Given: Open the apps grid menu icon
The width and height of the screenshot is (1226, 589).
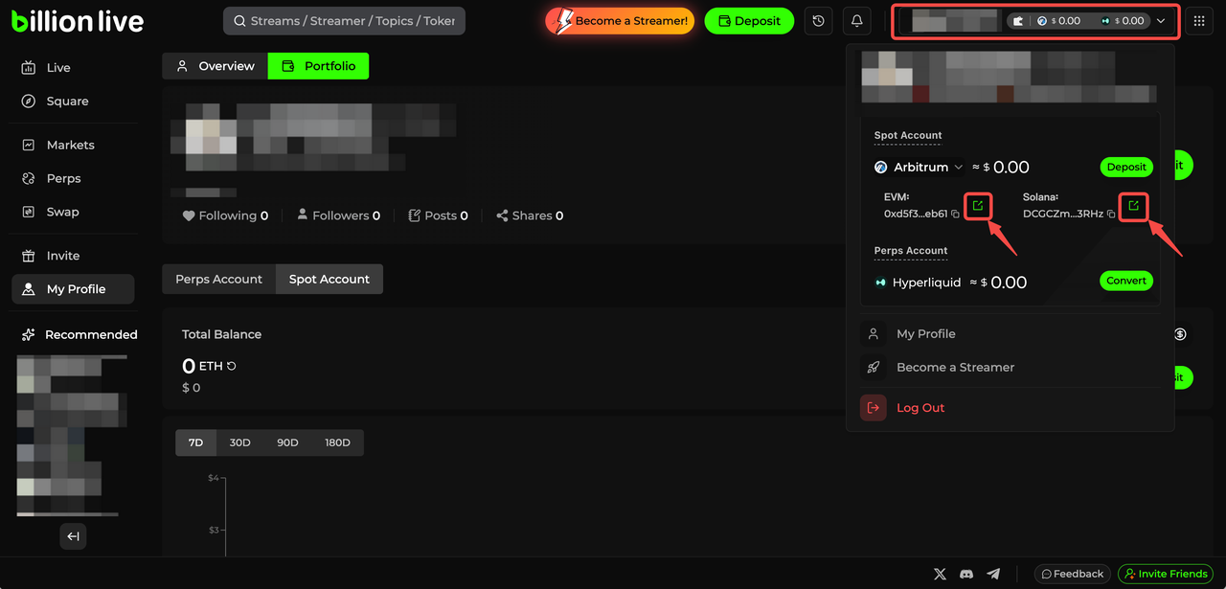Looking at the screenshot, I should coord(1199,21).
